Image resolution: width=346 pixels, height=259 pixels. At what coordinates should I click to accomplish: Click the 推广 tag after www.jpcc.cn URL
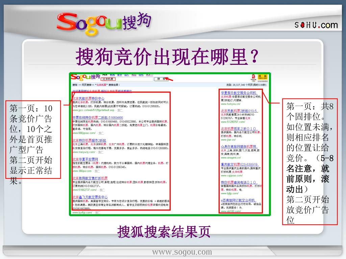(x=120, y=110)
